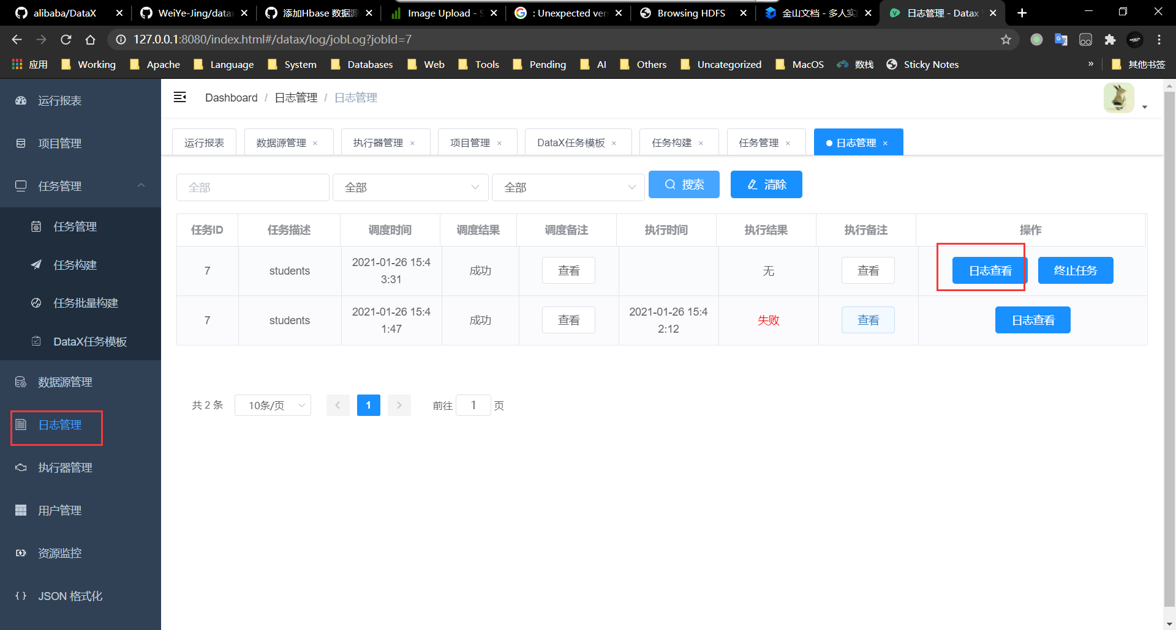Viewport: 1176px width, 630px height.
Task: Open 执行器管理 from the sidebar
Action: (x=21, y=467)
